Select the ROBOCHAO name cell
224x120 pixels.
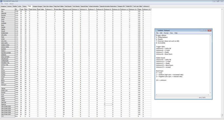click(8, 33)
